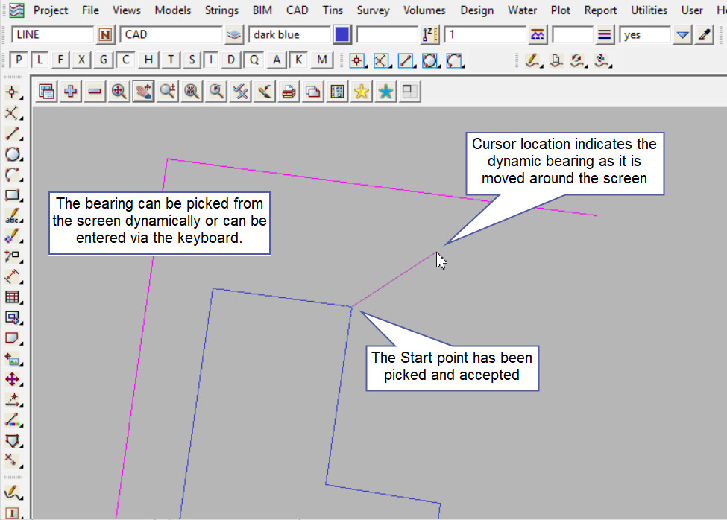Click the zoom in plus icon

71,92
